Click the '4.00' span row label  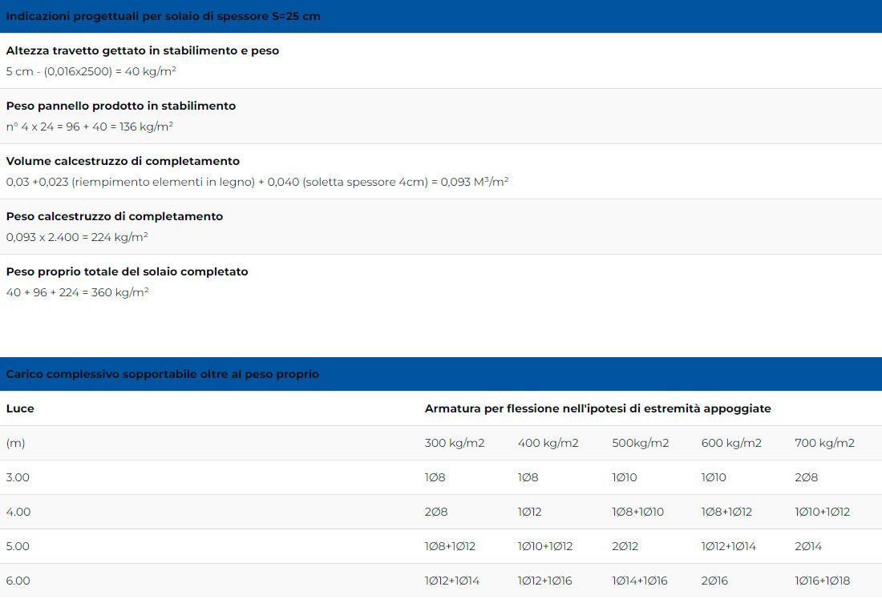click(x=18, y=512)
